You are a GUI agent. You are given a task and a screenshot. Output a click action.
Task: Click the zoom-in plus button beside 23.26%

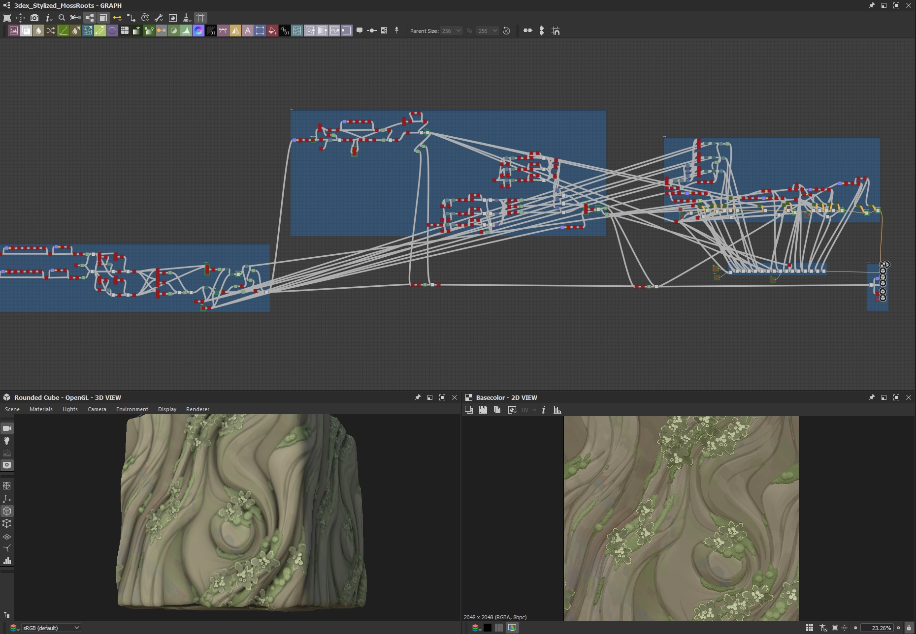click(x=898, y=628)
